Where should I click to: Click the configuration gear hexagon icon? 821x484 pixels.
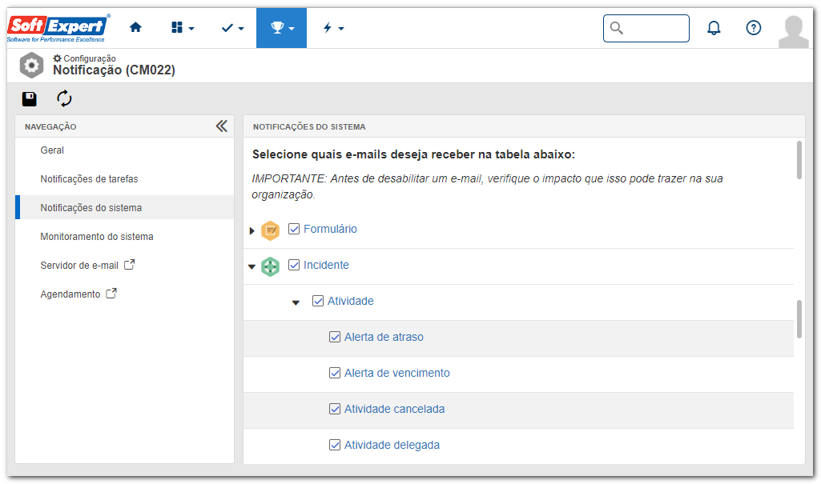[31, 66]
